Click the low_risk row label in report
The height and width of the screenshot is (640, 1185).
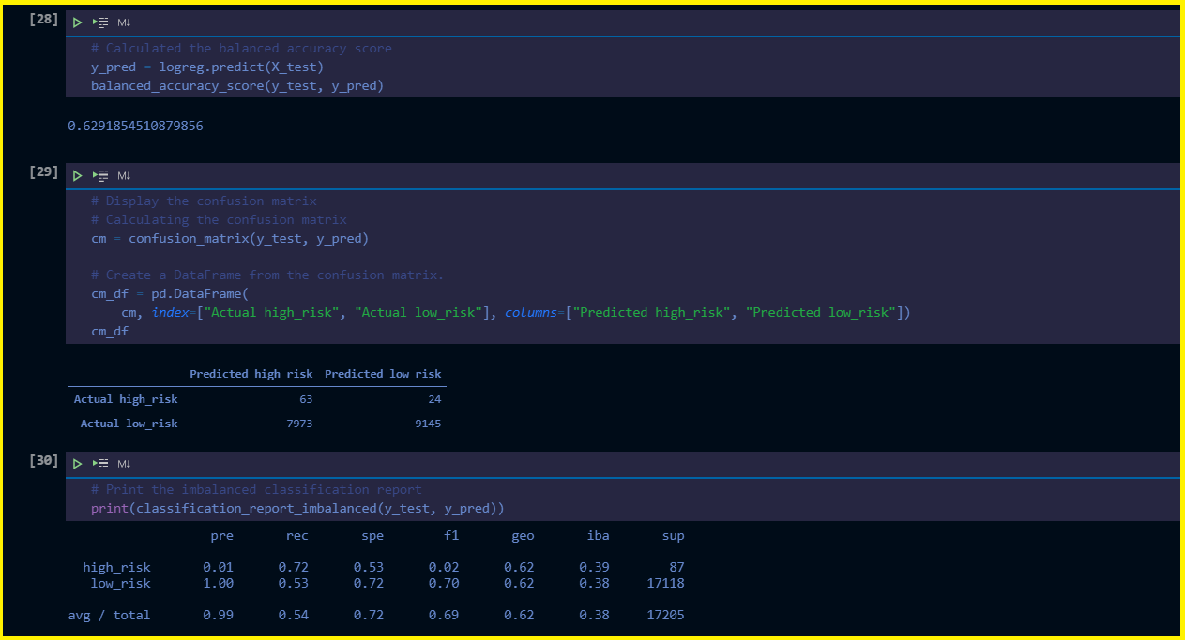(120, 583)
